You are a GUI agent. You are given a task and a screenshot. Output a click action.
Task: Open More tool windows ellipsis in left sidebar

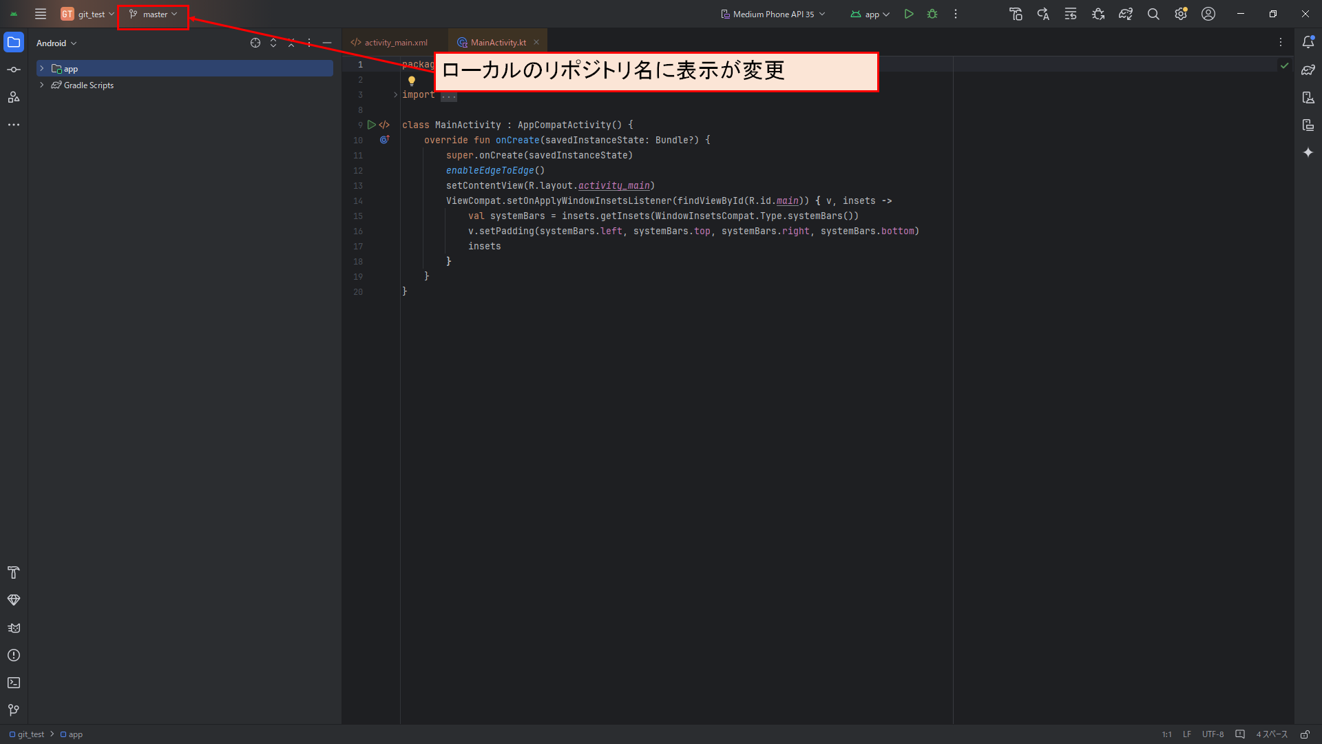[x=14, y=125]
